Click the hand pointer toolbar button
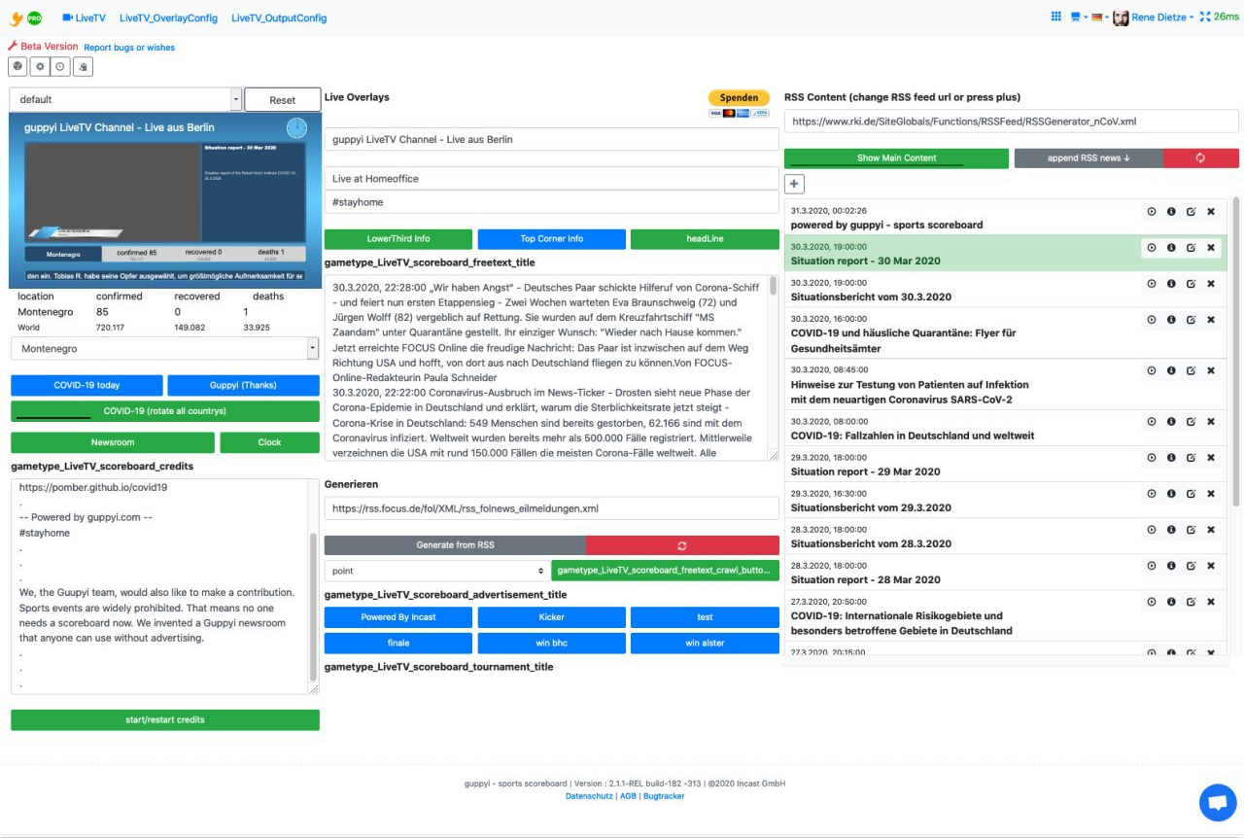The image size is (1244, 838). [83, 66]
